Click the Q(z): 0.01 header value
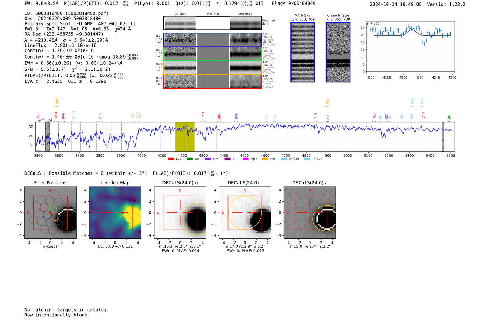The width and height of the screenshot is (490, 334). (193, 4)
